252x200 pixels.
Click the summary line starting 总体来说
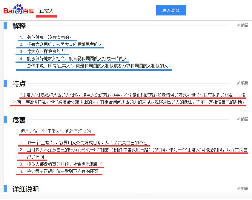click(x=99, y=66)
